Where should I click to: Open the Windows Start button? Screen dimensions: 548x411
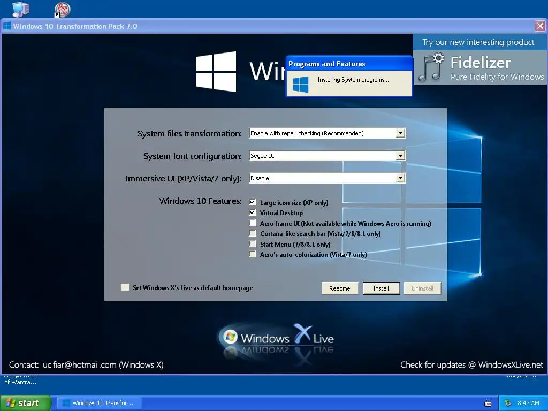click(26, 403)
